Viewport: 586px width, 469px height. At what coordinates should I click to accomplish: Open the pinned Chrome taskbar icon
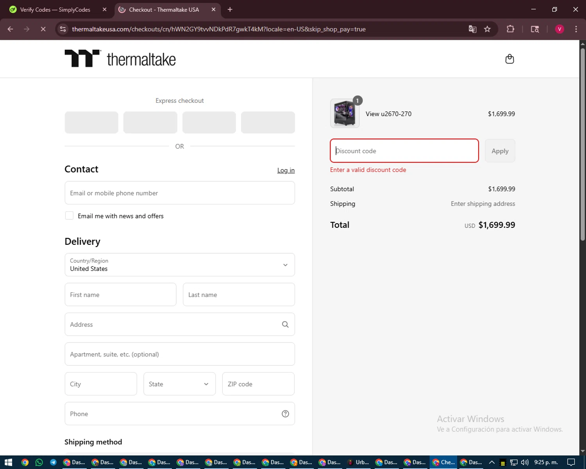point(25,462)
